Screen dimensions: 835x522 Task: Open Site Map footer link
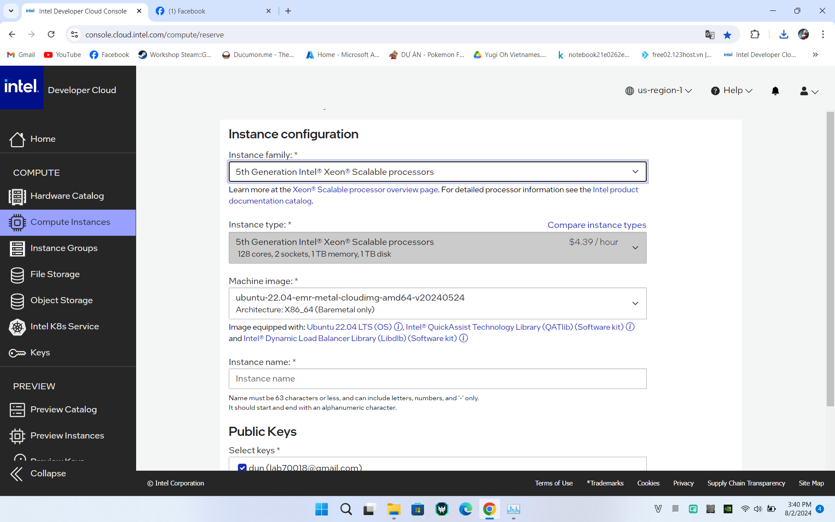tap(811, 483)
